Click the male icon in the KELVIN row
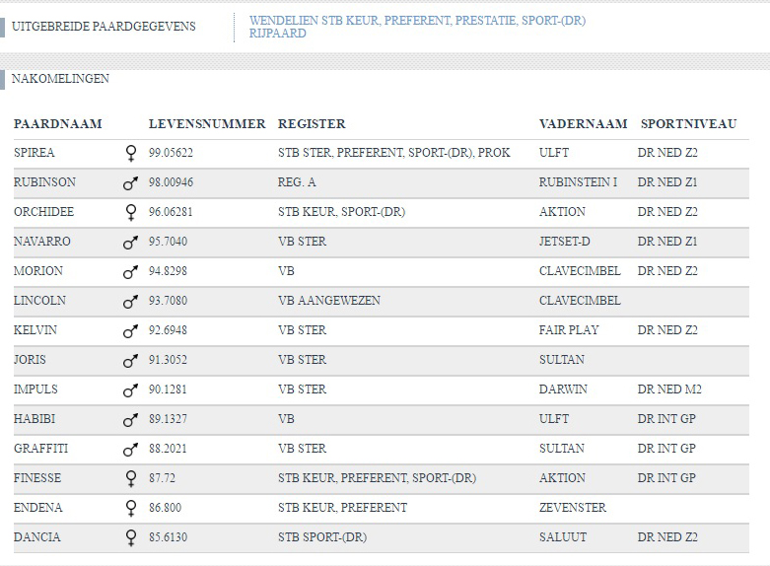The width and height of the screenshot is (770, 566). (x=130, y=331)
